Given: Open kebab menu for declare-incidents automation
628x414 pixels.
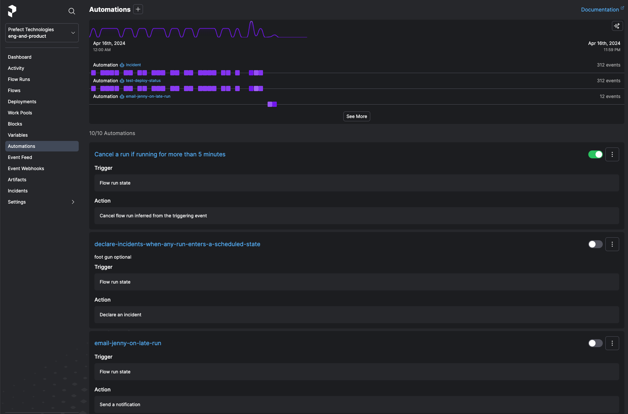Looking at the screenshot, I should [x=612, y=244].
